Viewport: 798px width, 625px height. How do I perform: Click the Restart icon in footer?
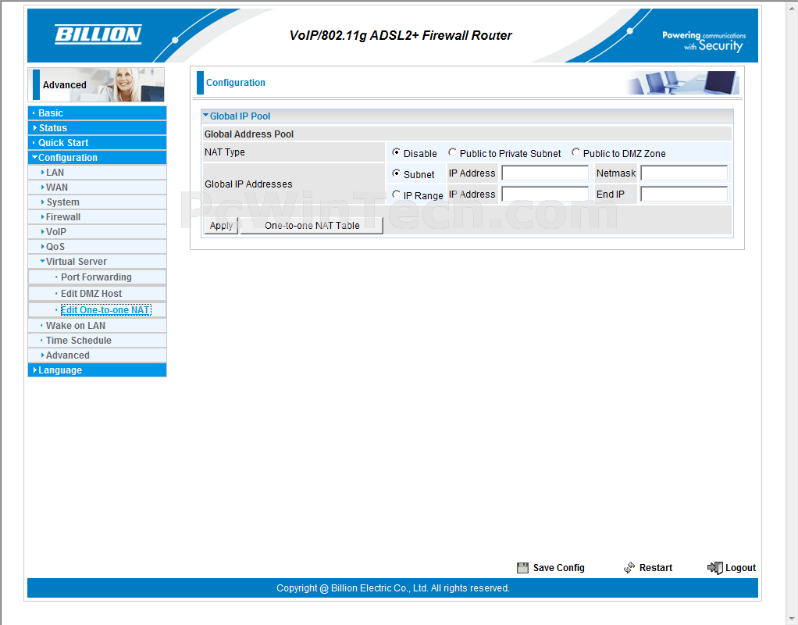click(629, 567)
